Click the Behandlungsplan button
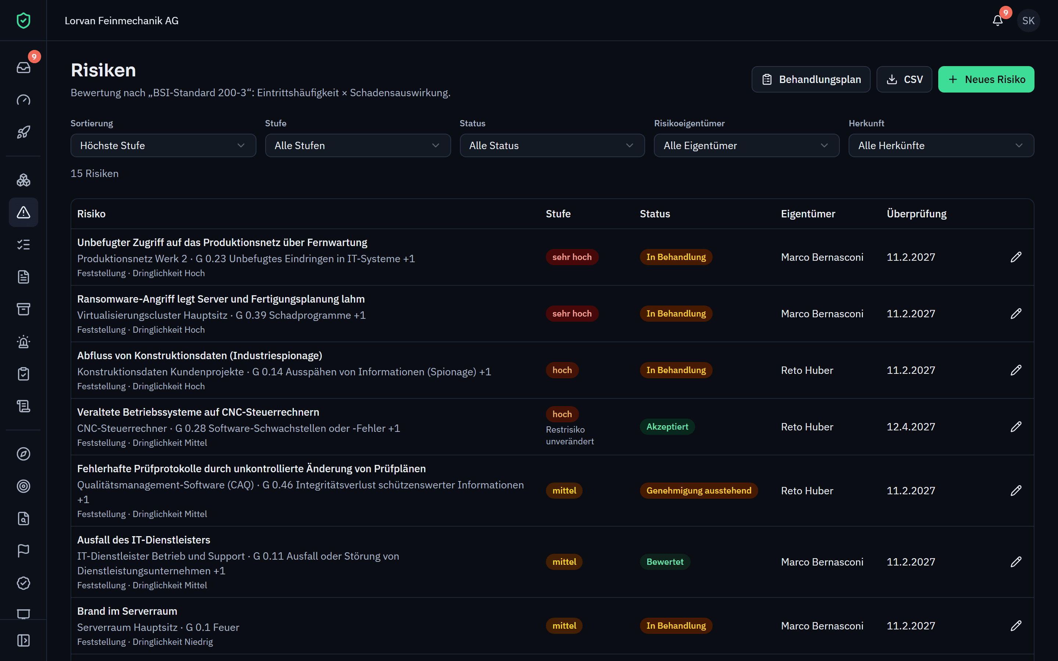The width and height of the screenshot is (1058, 661). click(811, 79)
